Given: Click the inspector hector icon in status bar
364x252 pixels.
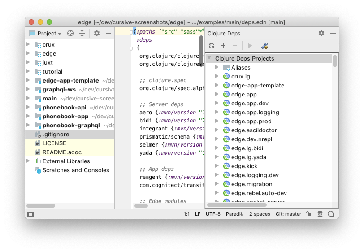Looking at the screenshot, I should [320, 214].
